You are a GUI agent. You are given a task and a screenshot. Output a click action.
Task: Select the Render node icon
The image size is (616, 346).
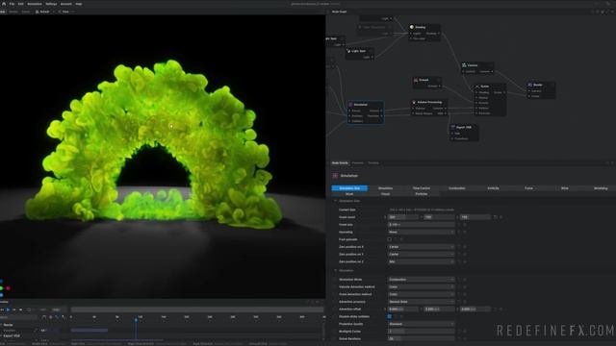click(x=530, y=85)
